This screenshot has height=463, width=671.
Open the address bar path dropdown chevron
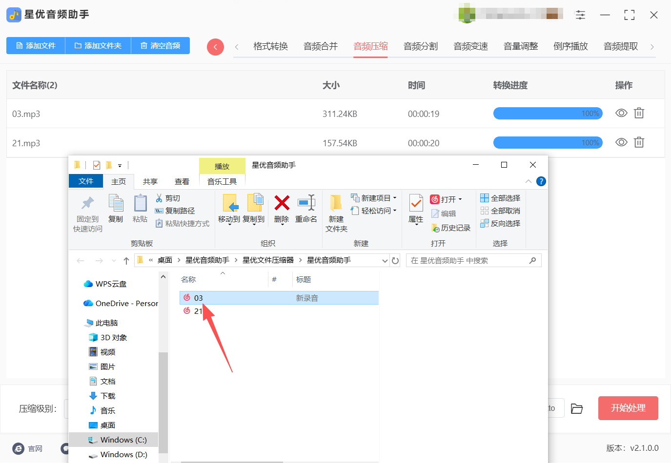[385, 260]
